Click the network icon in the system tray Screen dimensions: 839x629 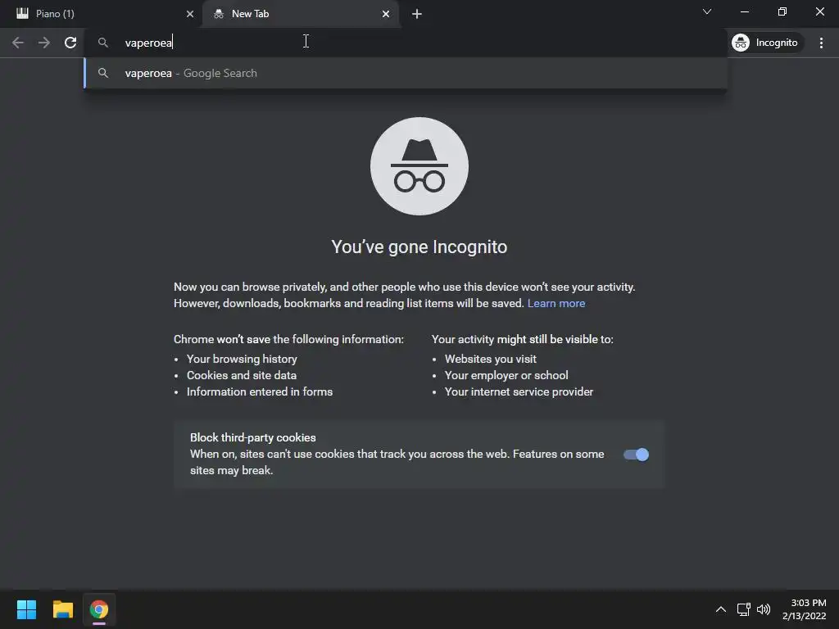coord(743,609)
